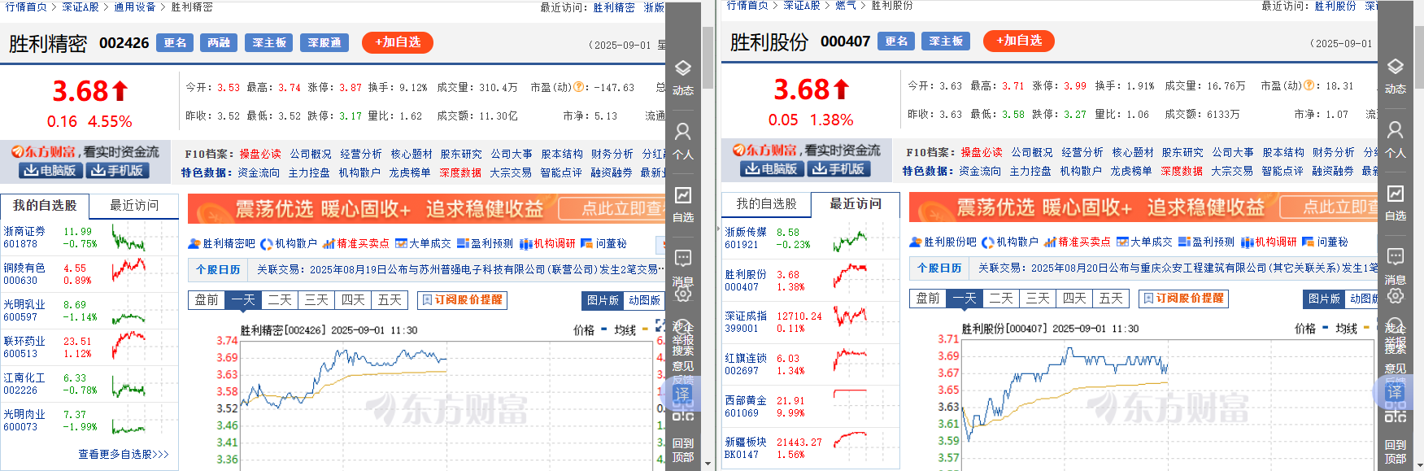Switch to 图片版 chart in right window
Viewport: 1424px width, 471px height.
pos(1324,299)
